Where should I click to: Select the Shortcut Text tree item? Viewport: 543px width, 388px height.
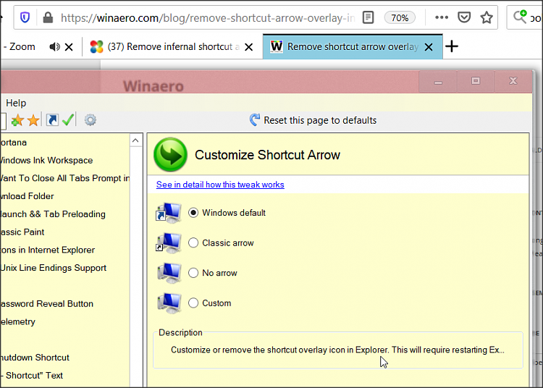click(32, 376)
